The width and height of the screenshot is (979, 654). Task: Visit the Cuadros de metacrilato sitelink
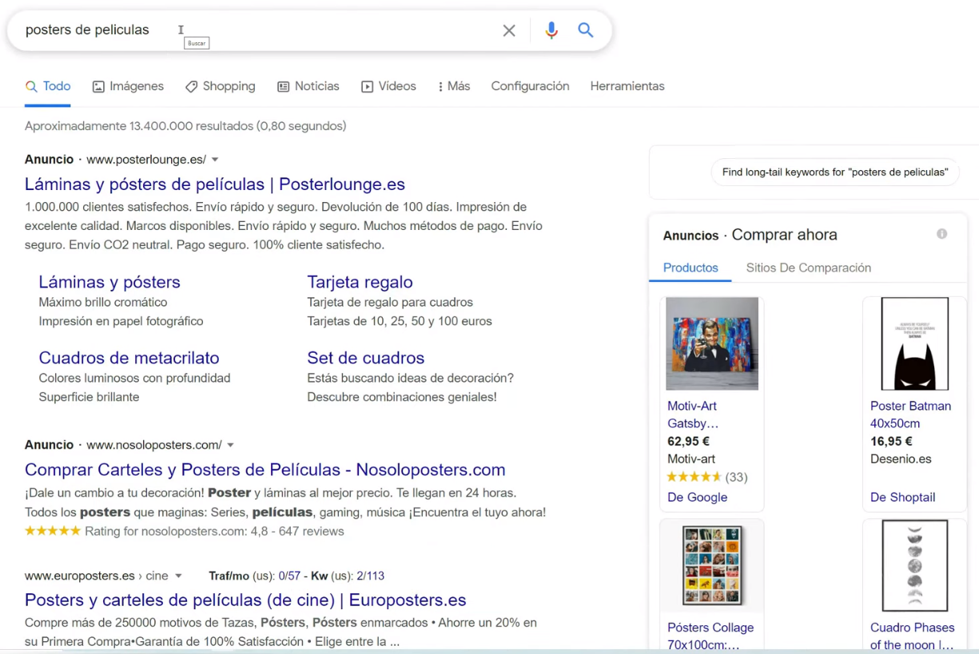point(129,358)
